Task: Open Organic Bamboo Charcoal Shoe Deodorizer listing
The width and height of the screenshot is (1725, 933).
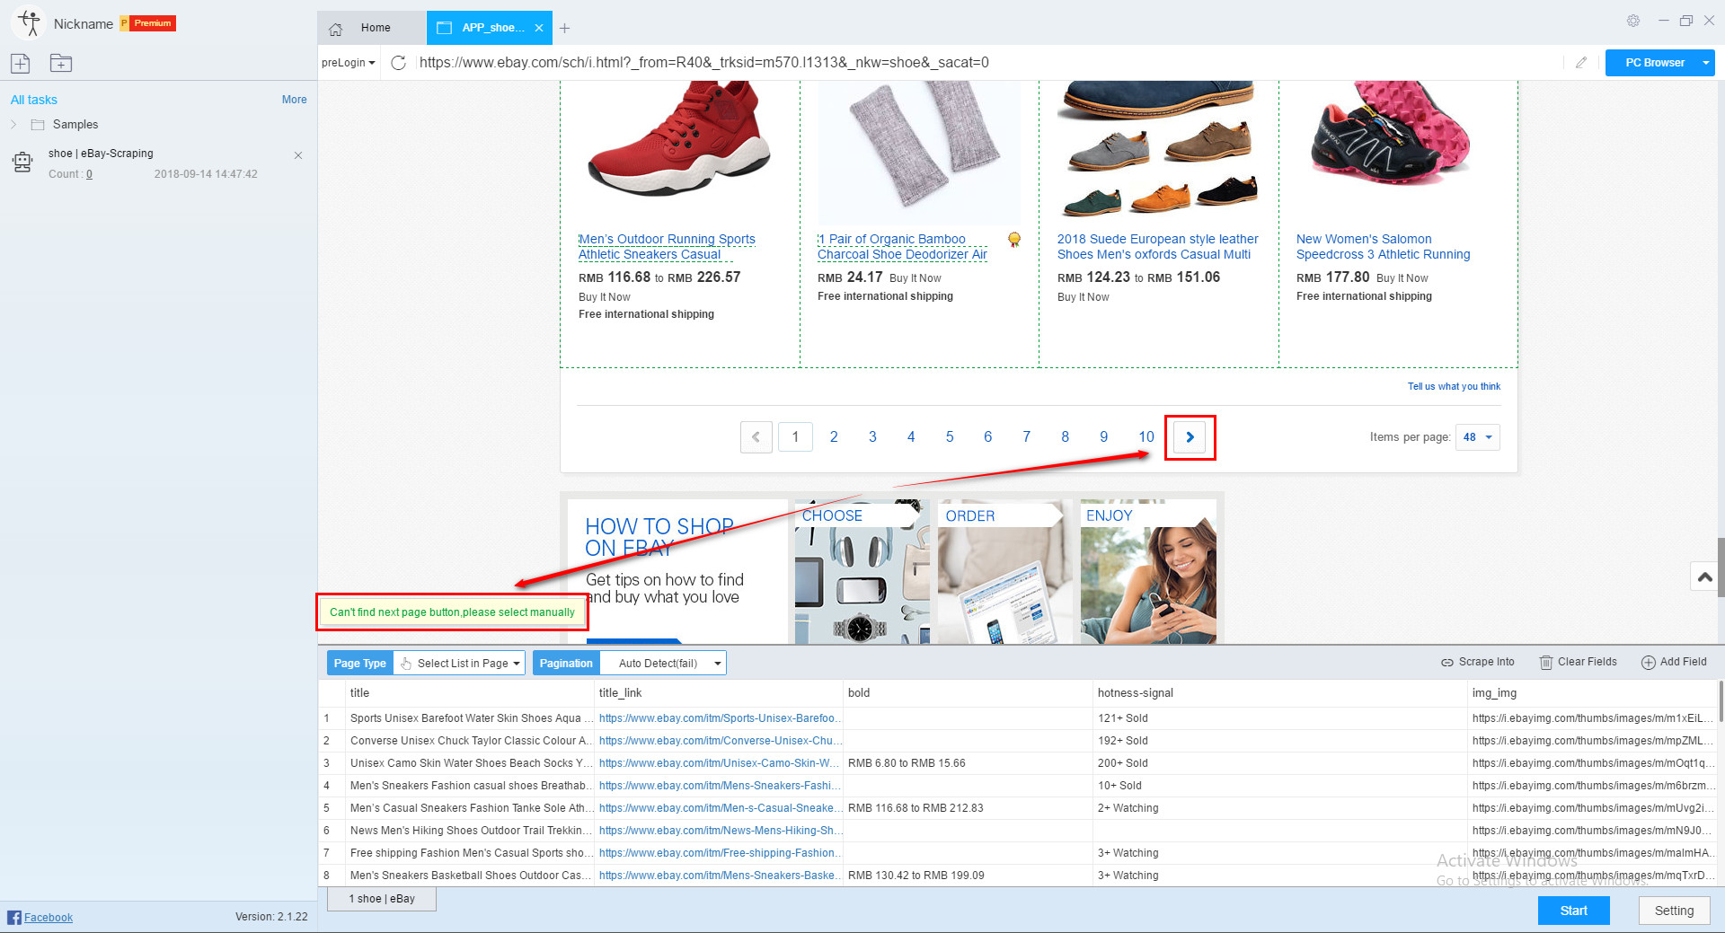Action: coord(902,247)
